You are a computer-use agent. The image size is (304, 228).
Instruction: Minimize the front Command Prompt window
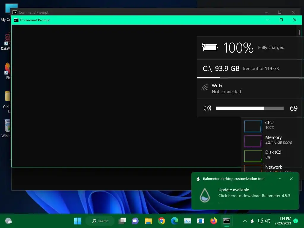point(268,20)
